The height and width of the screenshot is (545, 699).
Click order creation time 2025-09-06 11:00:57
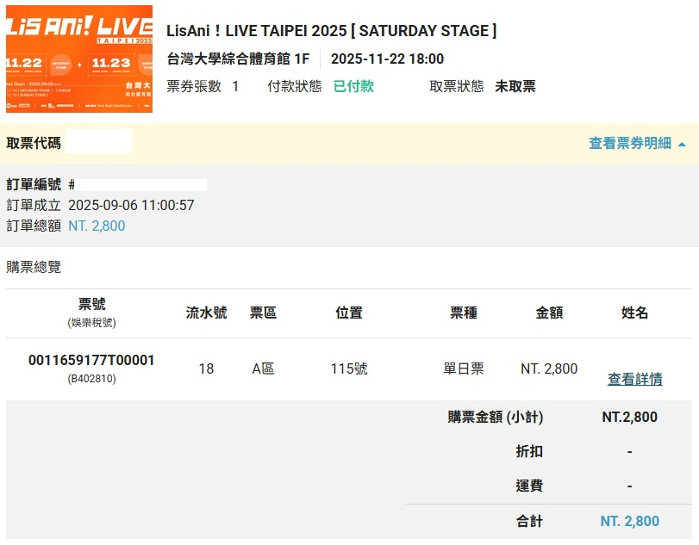point(131,205)
